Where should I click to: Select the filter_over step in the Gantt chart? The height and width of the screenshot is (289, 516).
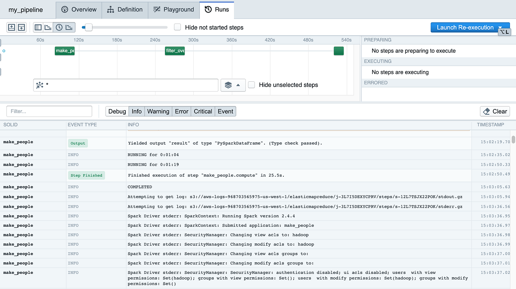[175, 51]
